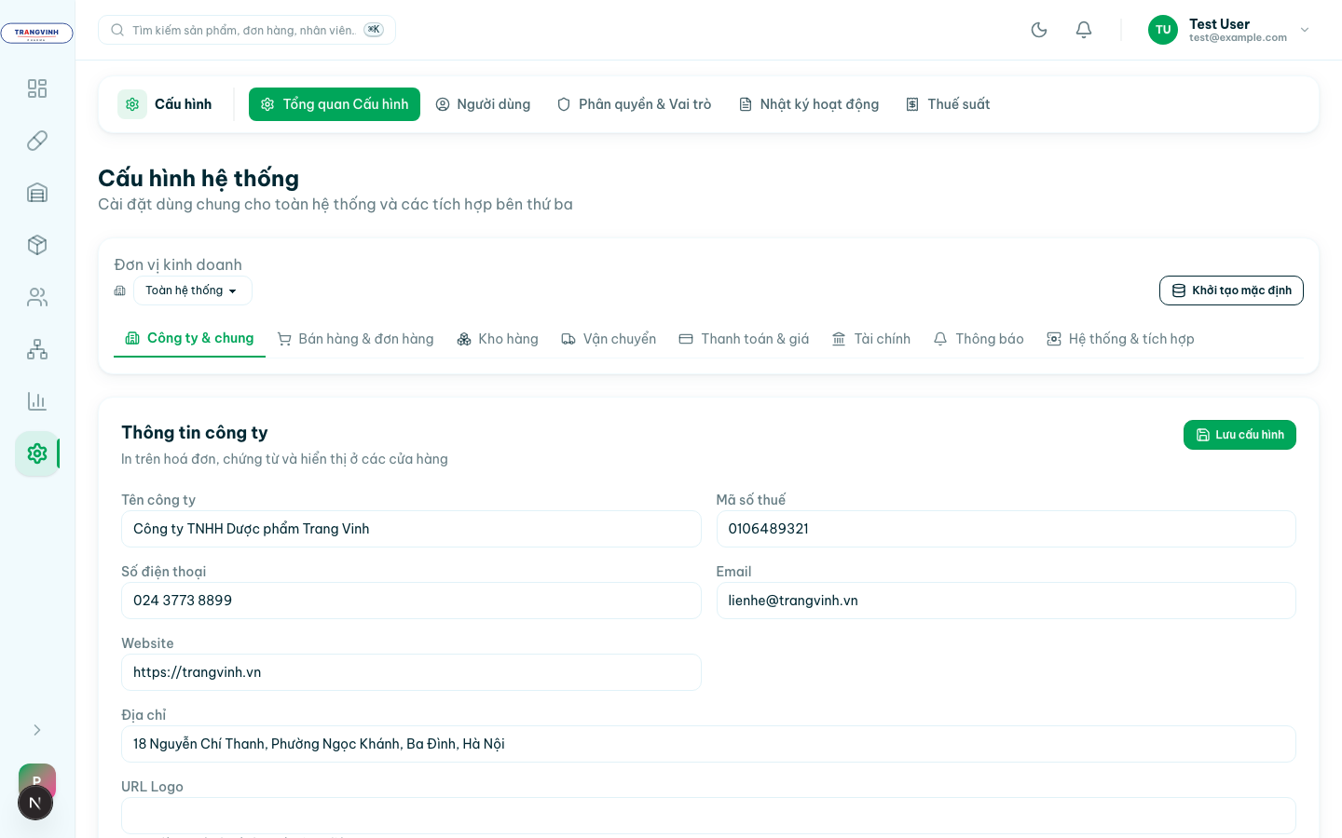Viewport: 1342px width, 838px height.
Task: Click the "Đơn vị kinh doanh" label
Action: pos(178,264)
